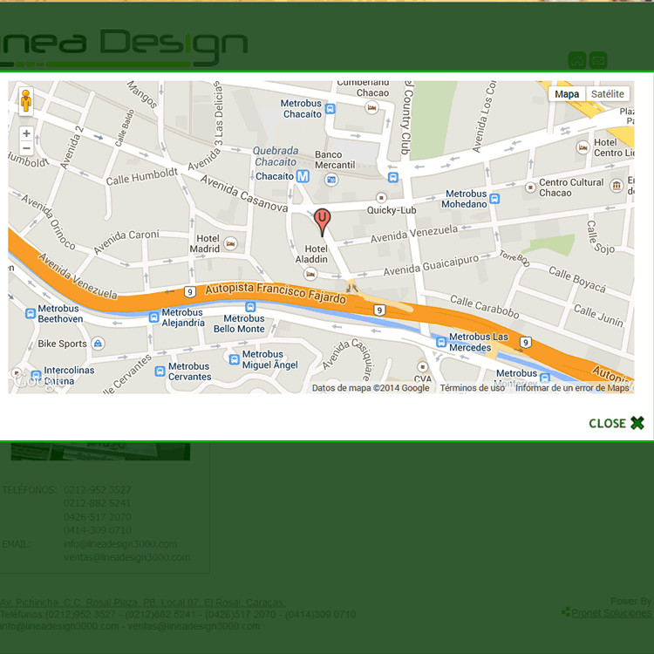Switch to Satélite view
The image size is (654, 654).
pyautogui.click(x=607, y=94)
